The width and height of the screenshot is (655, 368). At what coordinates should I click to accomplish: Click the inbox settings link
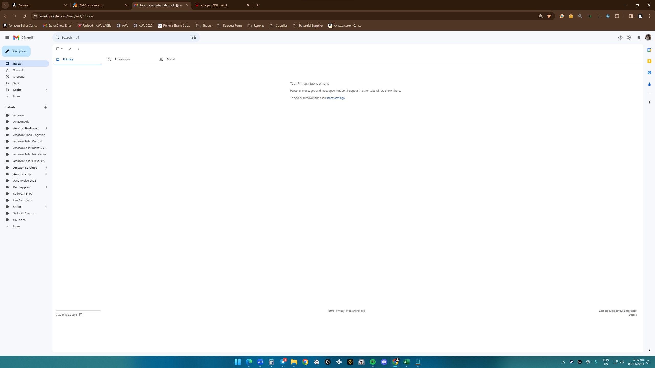(335, 98)
